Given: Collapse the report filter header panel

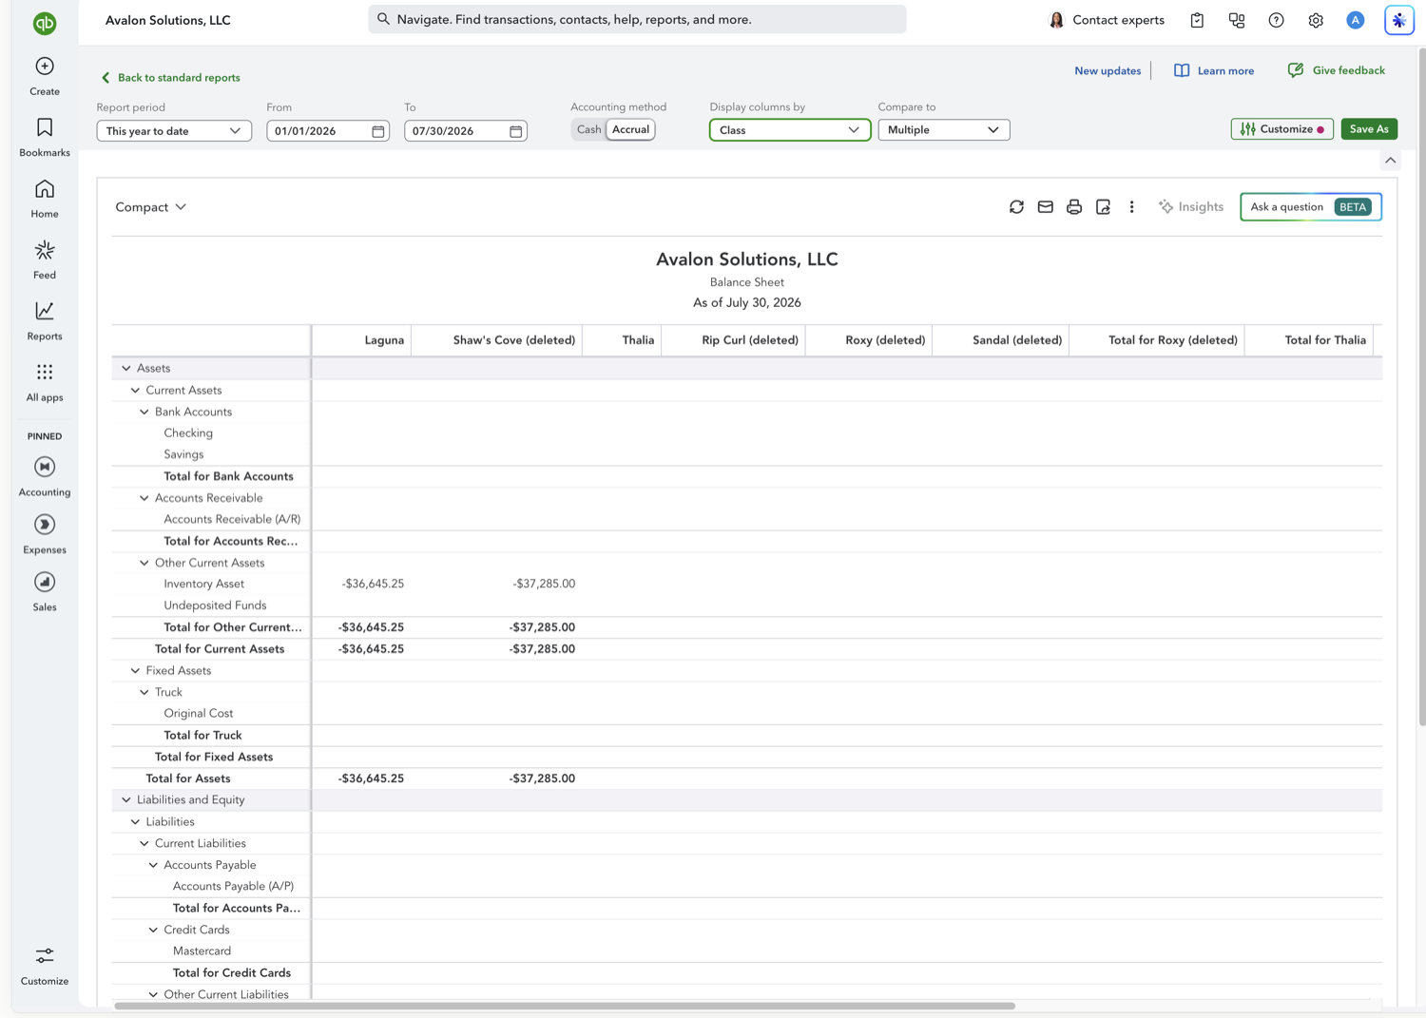Looking at the screenshot, I should 1390,161.
